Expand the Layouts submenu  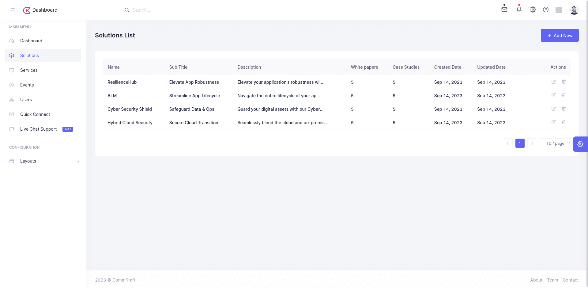click(x=43, y=161)
